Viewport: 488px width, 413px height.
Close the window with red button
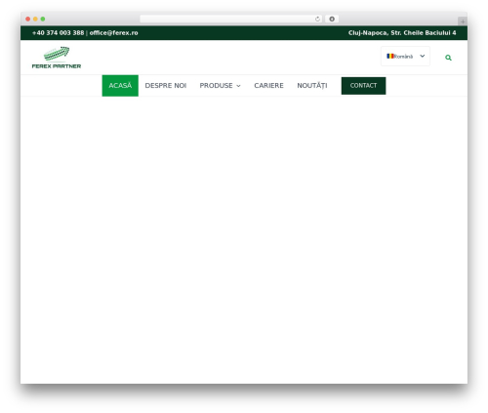click(28, 20)
